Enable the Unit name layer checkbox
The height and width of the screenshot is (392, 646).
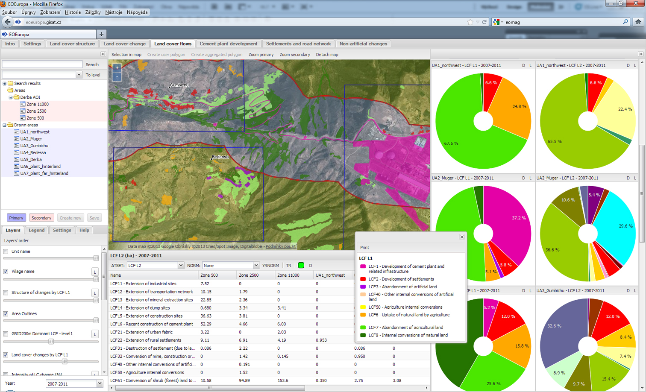point(6,252)
